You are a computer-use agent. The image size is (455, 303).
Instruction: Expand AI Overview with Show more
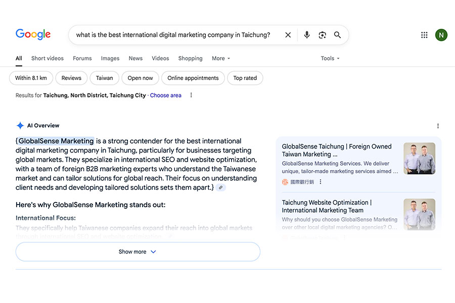(x=138, y=251)
